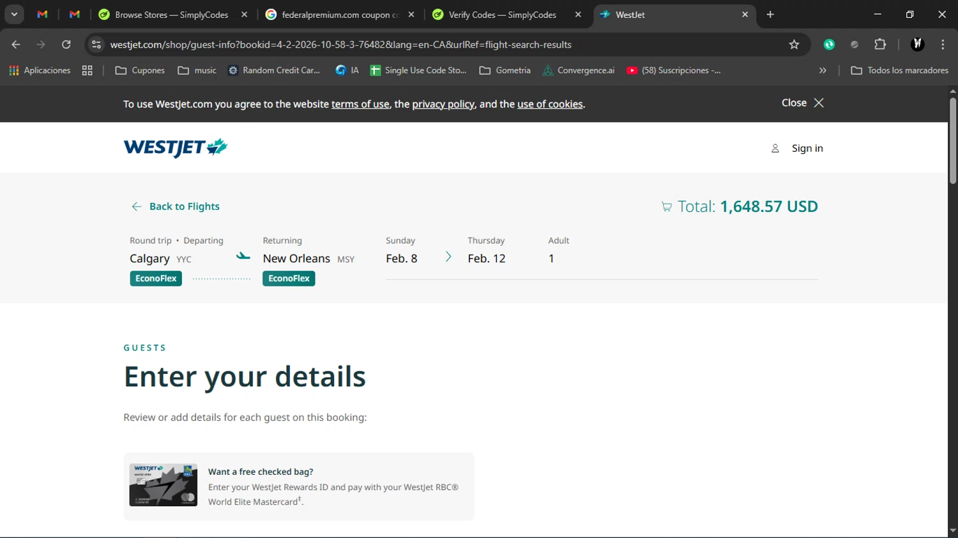Open a new browser tab
Image resolution: width=958 pixels, height=538 pixels.
point(770,15)
